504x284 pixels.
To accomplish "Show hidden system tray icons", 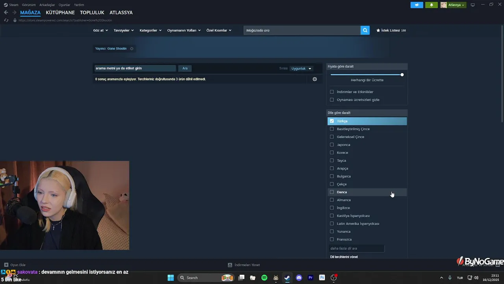I will [441, 278].
